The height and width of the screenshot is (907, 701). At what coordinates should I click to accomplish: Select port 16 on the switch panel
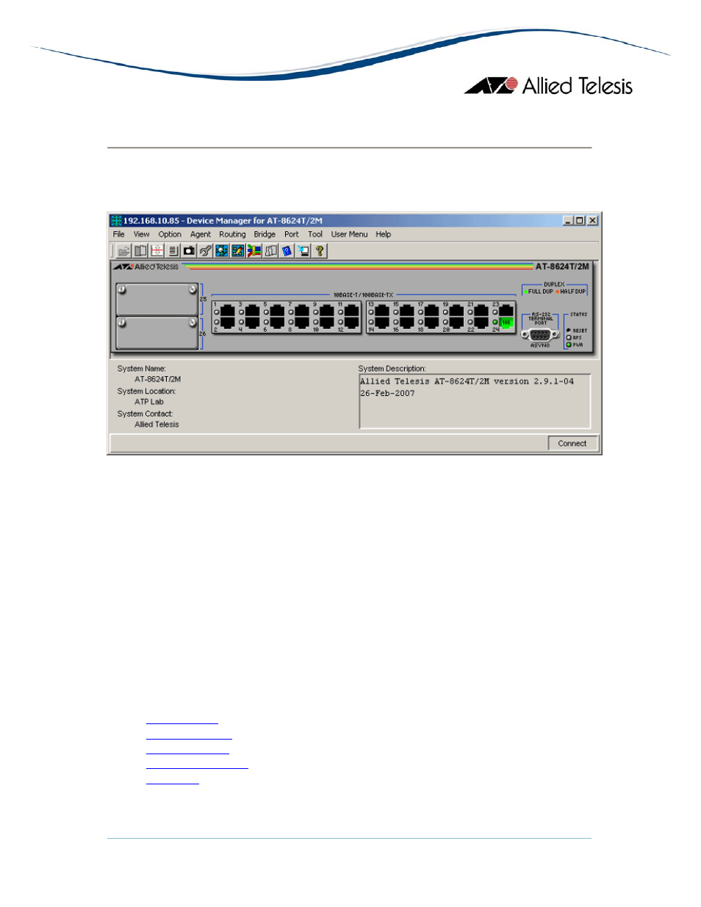point(407,322)
